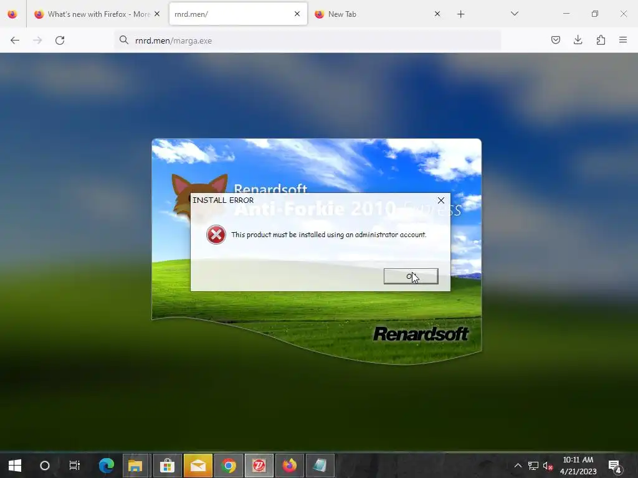Click the network icon in system tray

533,466
